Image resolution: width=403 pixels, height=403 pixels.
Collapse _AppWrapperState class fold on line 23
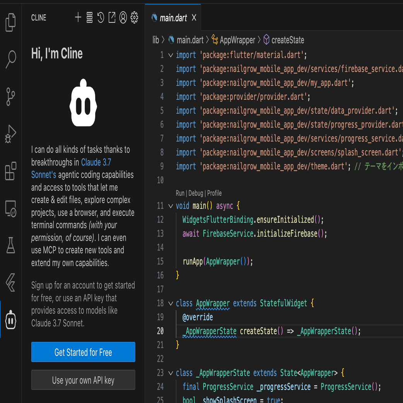coord(171,373)
